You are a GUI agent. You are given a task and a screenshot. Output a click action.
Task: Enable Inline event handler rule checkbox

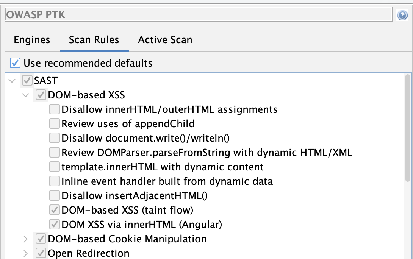55,181
